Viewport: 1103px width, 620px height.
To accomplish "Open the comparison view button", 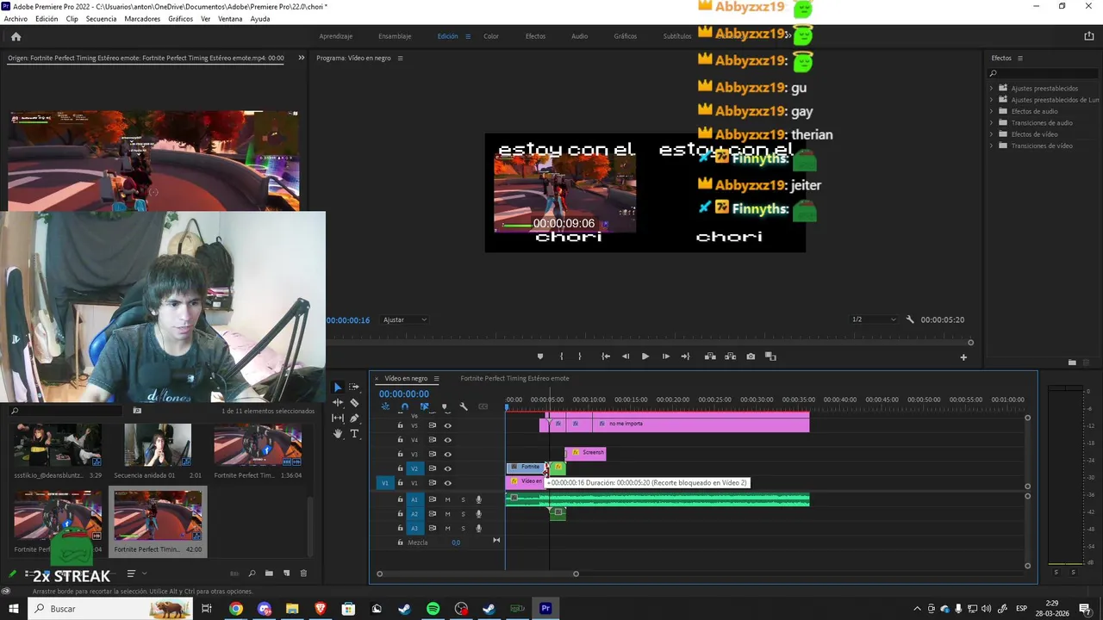I will (771, 356).
